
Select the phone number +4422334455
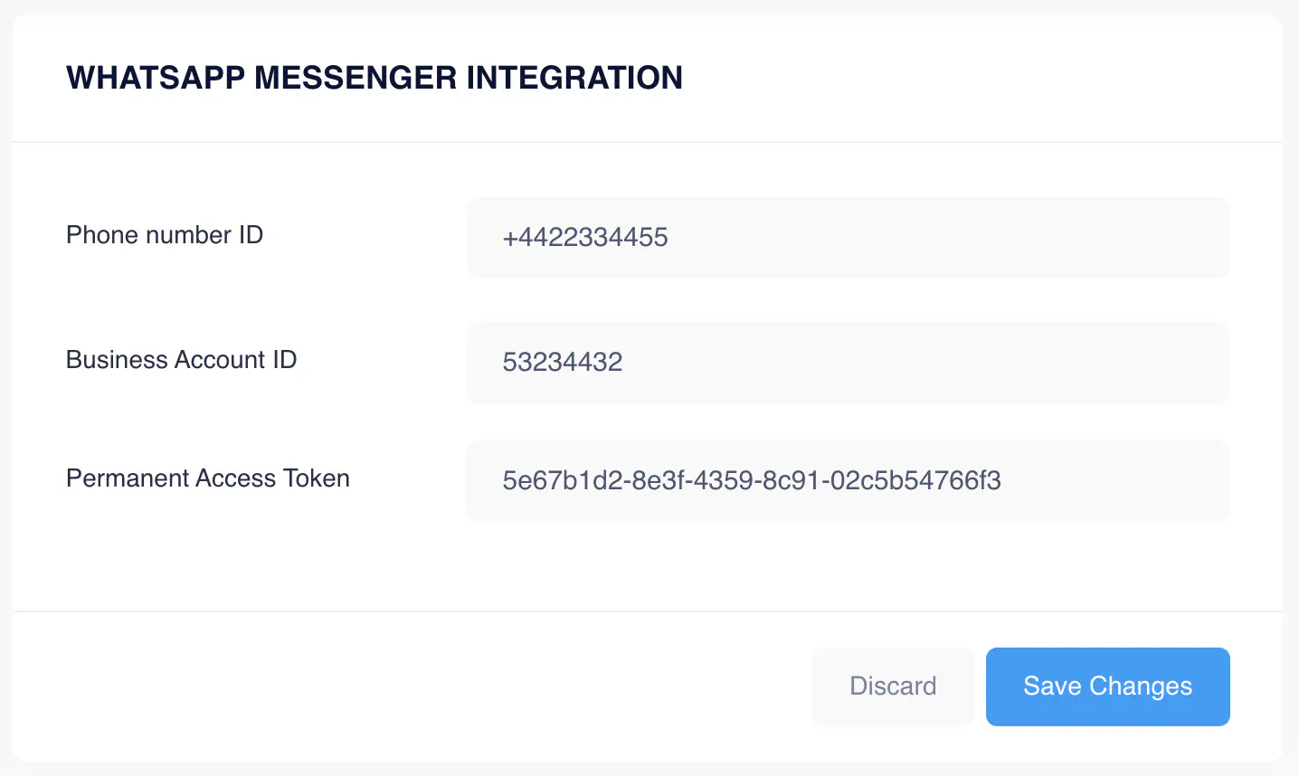click(585, 237)
